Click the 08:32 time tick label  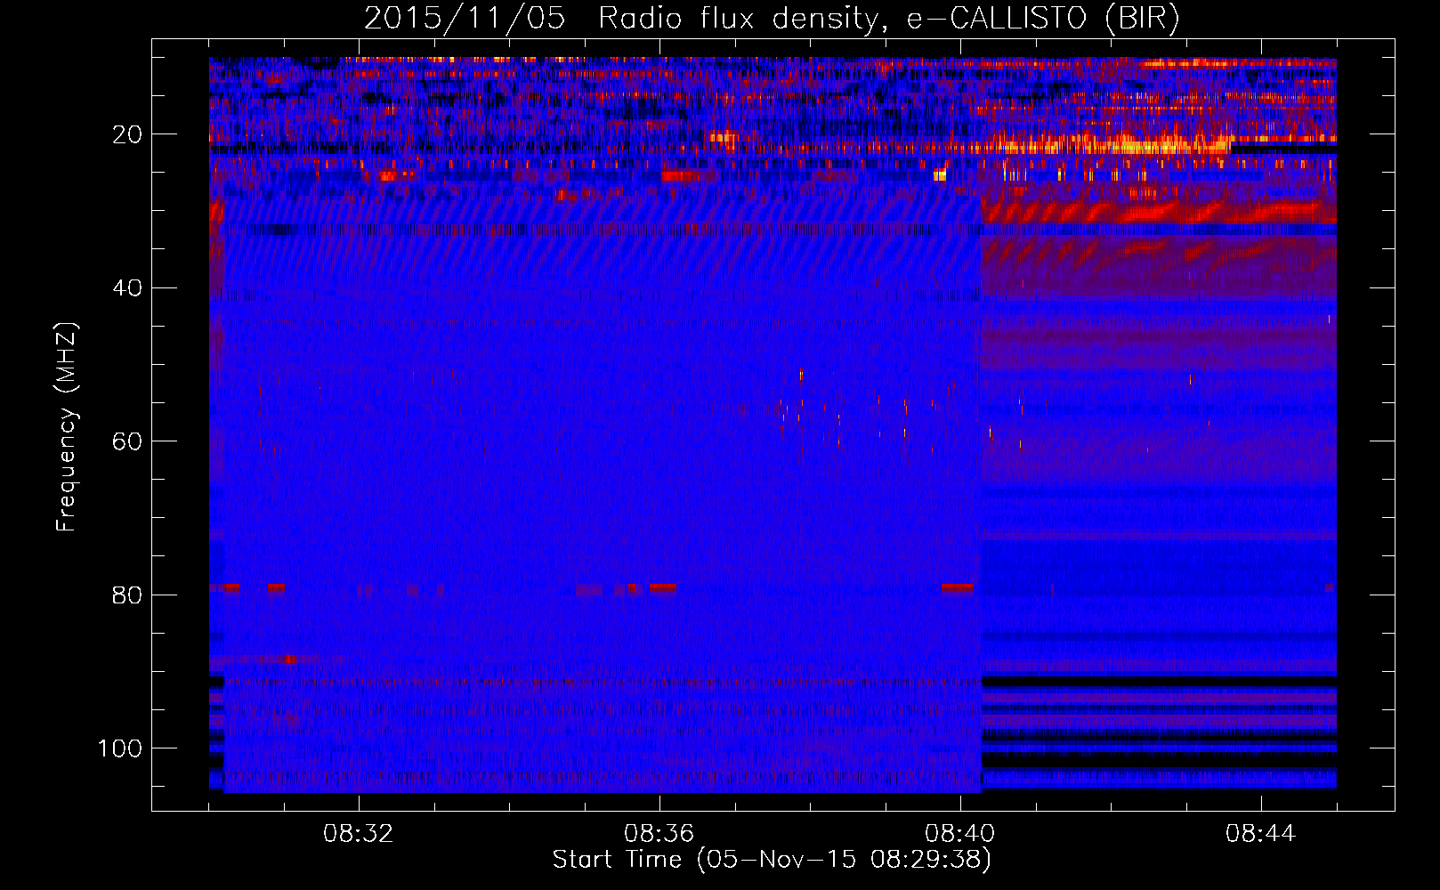359,834
